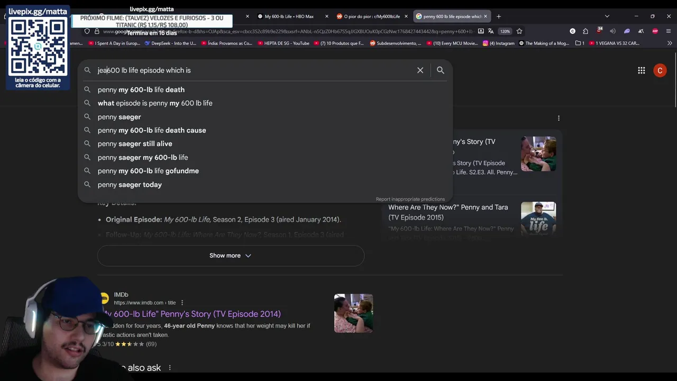The width and height of the screenshot is (677, 381).
Task: Click the padlock site info icon
Action: pyautogui.click(x=97, y=31)
